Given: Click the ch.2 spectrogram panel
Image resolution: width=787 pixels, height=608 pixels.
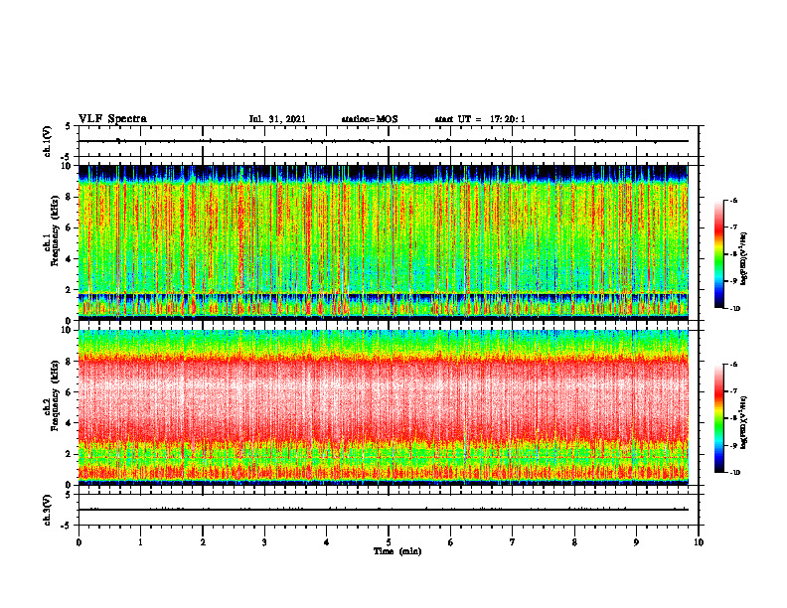Looking at the screenshot, I should pyautogui.click(x=384, y=407).
